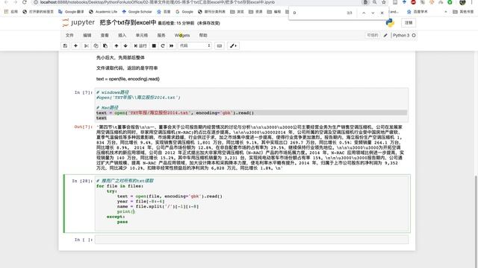Cut selected cell with scissors icon

pyautogui.click(x=87, y=45)
